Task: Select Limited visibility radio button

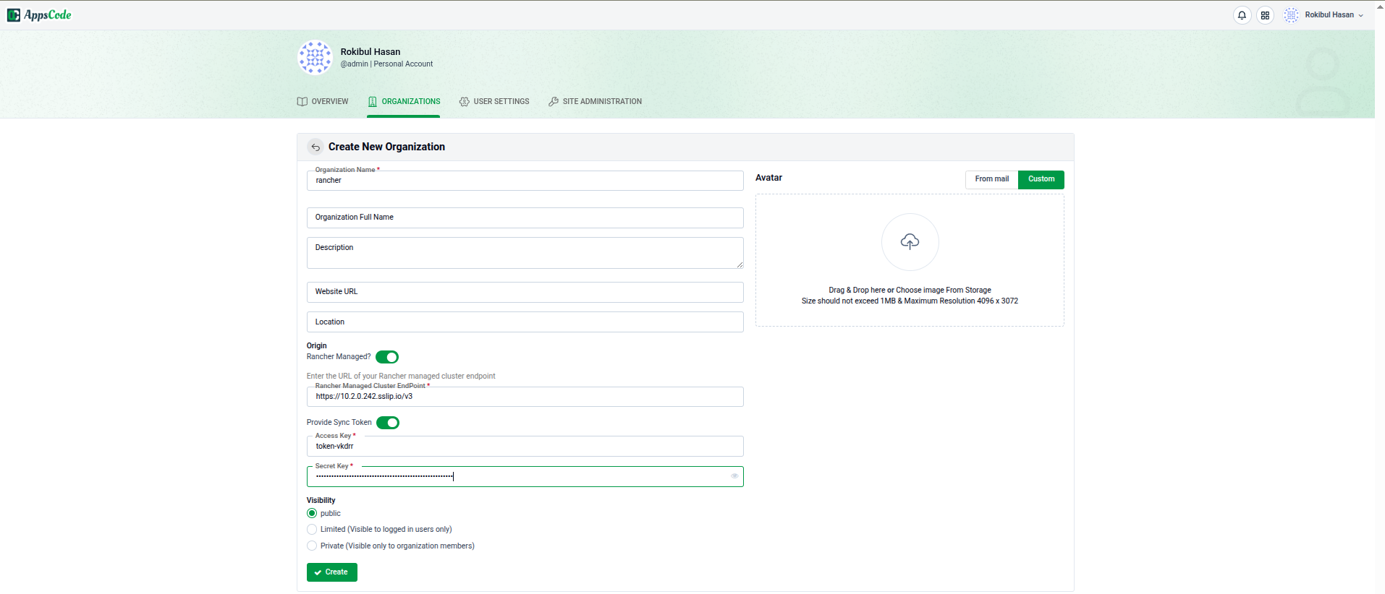Action: (x=312, y=530)
